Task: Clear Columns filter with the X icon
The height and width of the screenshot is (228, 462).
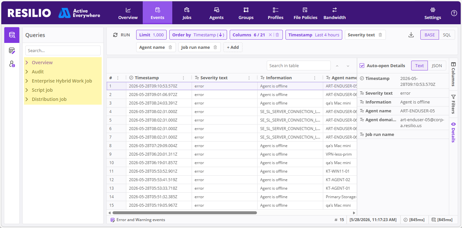Action: pos(270,35)
